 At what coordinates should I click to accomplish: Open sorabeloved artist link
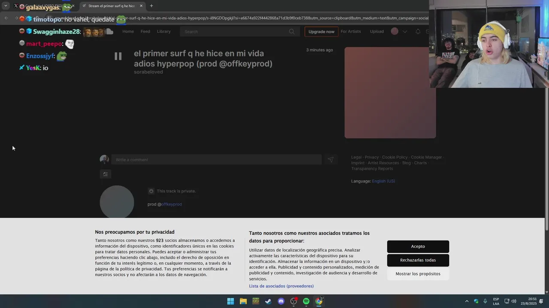[x=148, y=72]
